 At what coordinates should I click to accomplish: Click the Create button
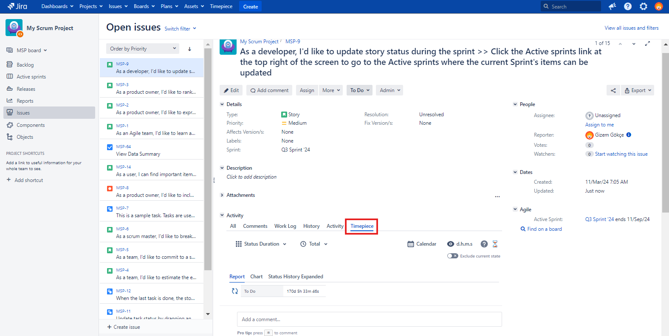pyautogui.click(x=250, y=6)
